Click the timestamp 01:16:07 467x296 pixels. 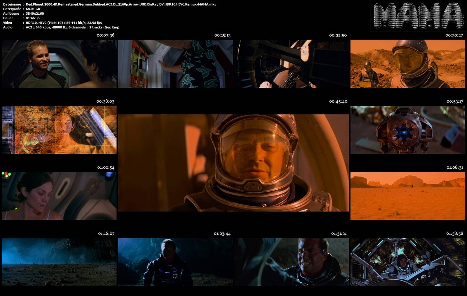coord(106,233)
